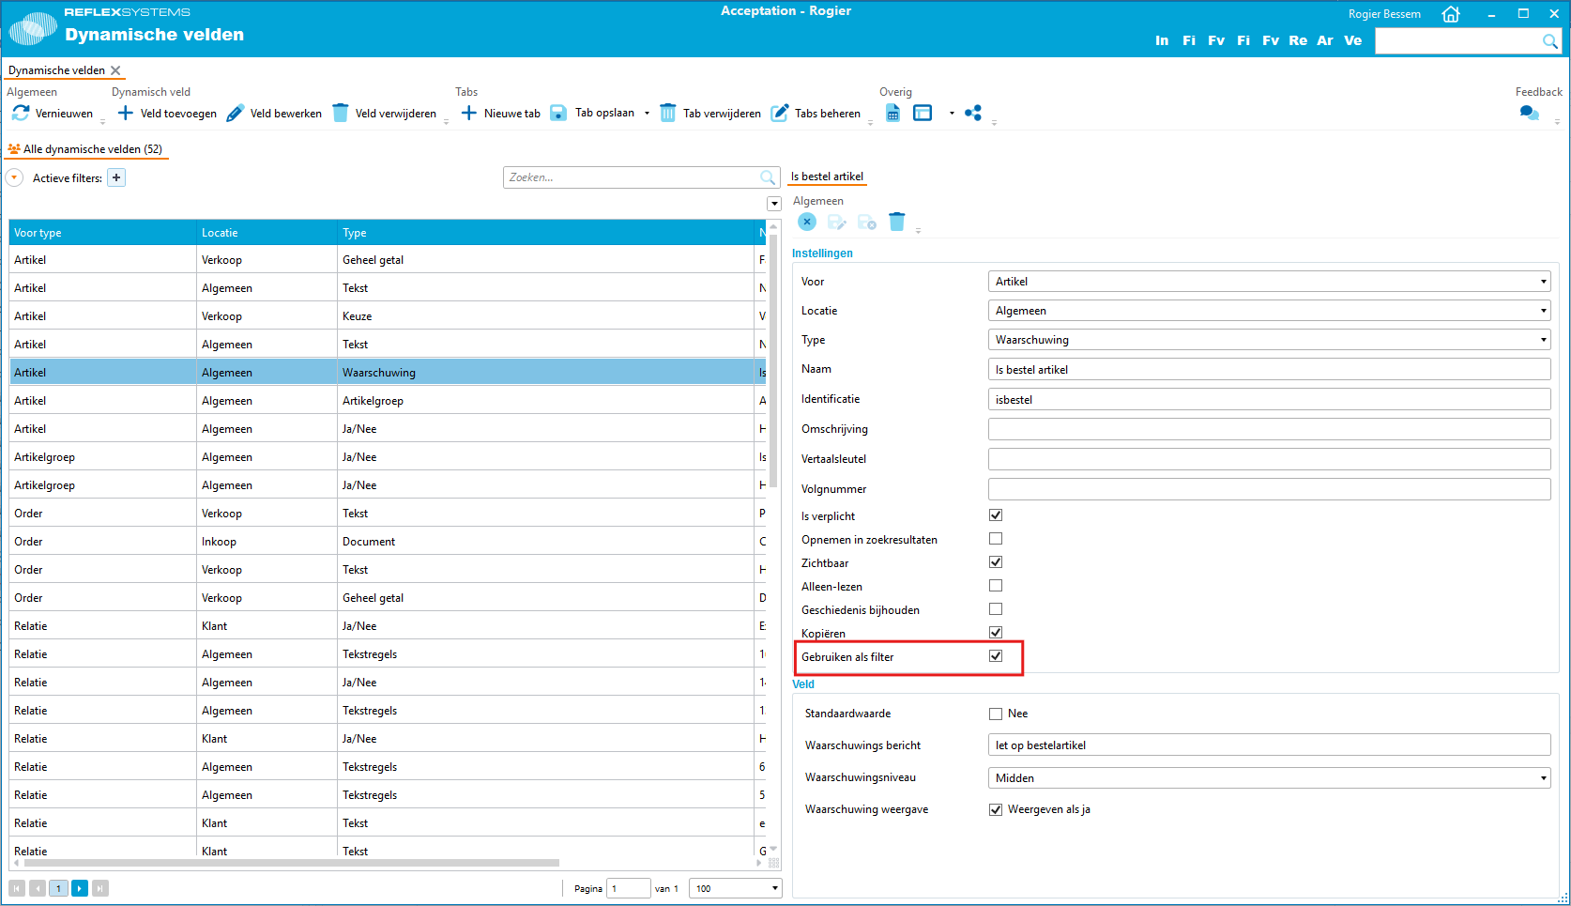This screenshot has height=906, width=1571.
Task: Uncheck the Is verplicht checkbox
Action: click(996, 515)
